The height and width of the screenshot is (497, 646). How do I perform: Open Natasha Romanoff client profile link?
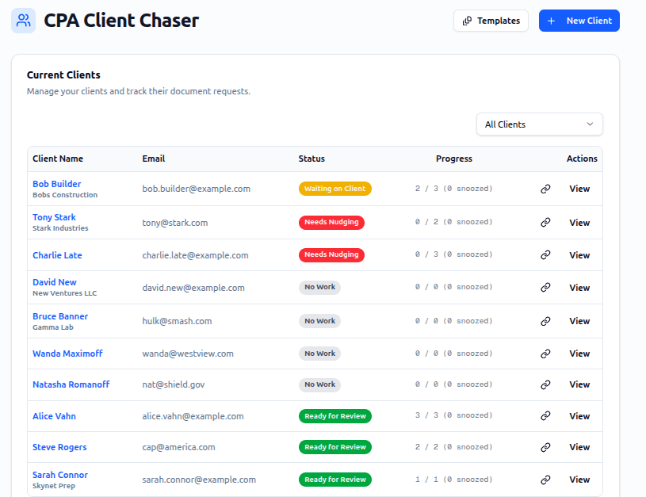click(x=71, y=384)
